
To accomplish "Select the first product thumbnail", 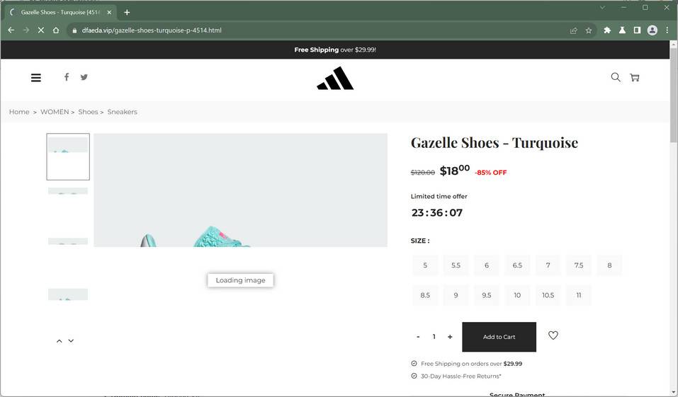I will click(68, 156).
